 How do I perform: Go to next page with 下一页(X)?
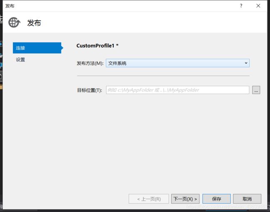[185, 199]
